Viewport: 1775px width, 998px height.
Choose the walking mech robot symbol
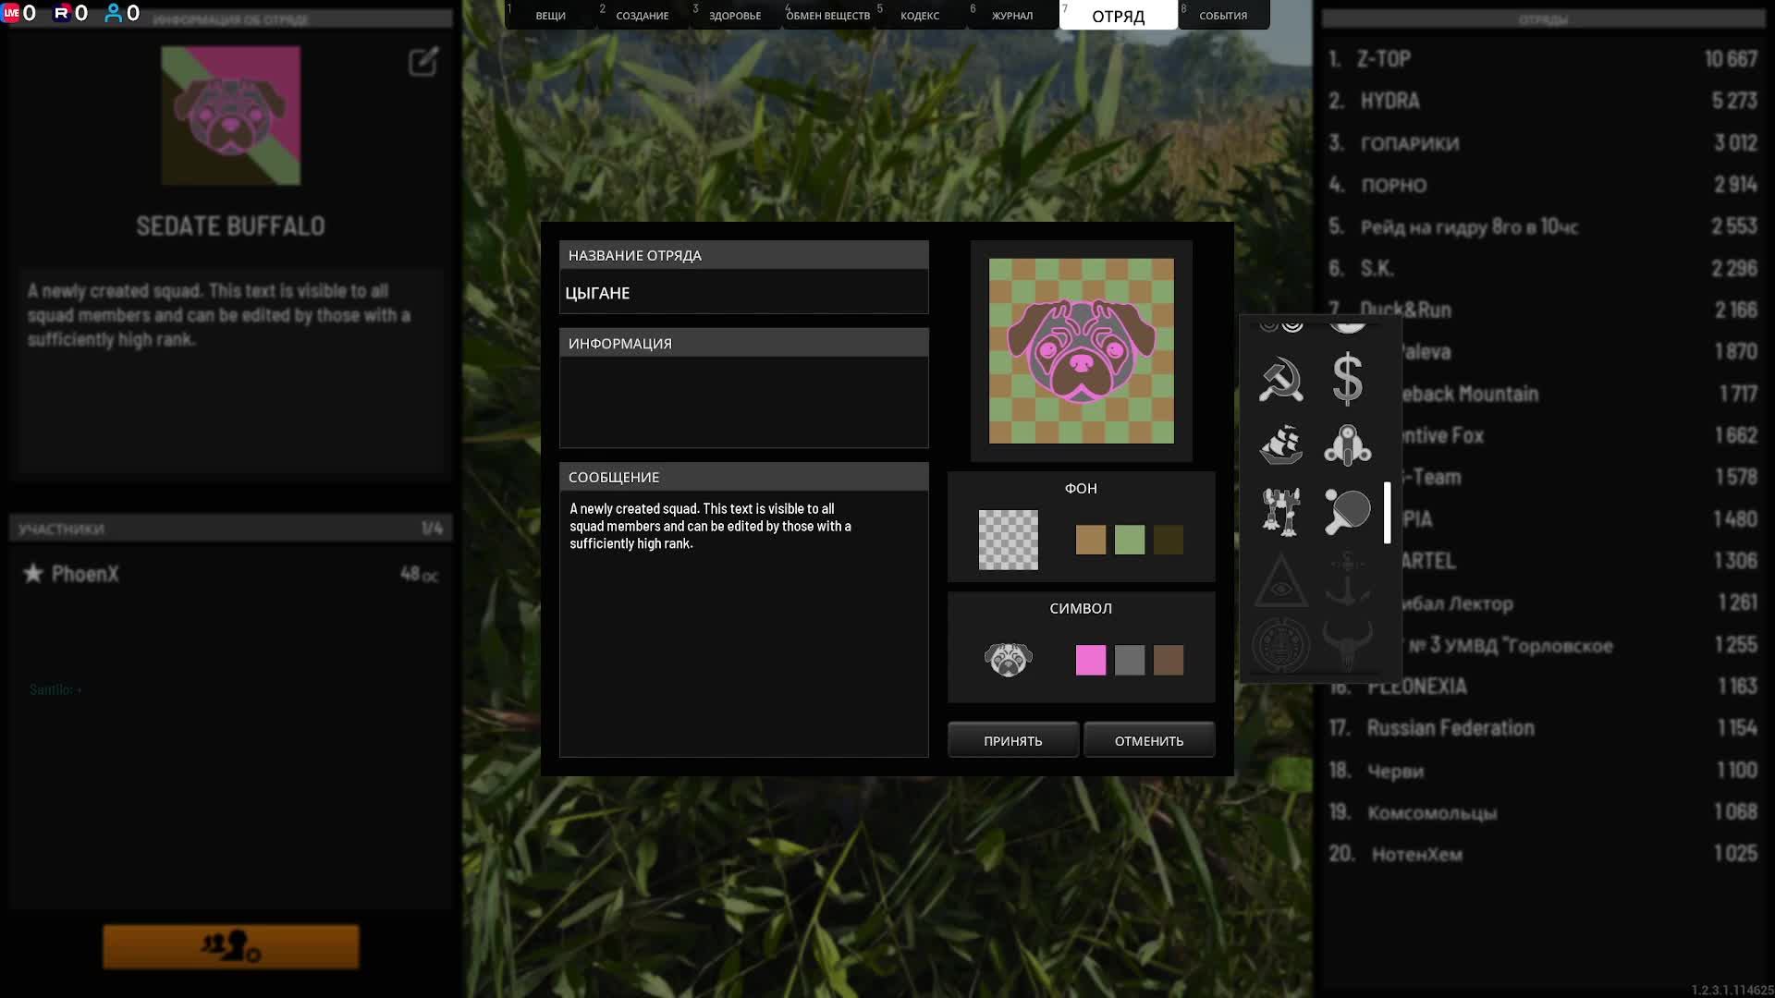pyautogui.click(x=1280, y=511)
